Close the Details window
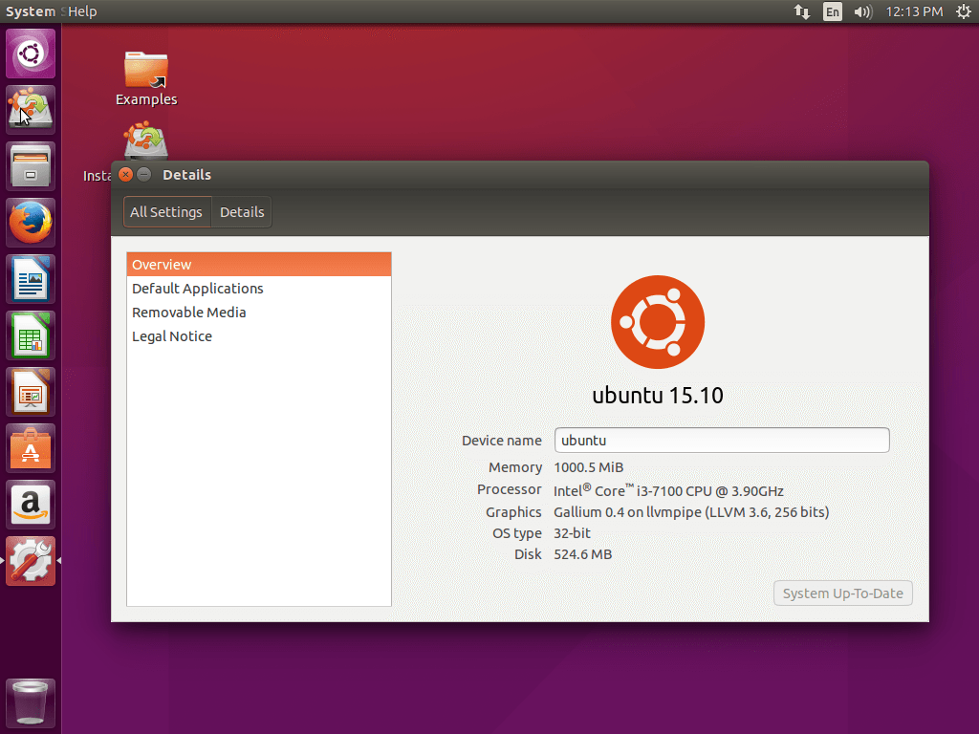The width and height of the screenshot is (979, 734). [x=125, y=175]
